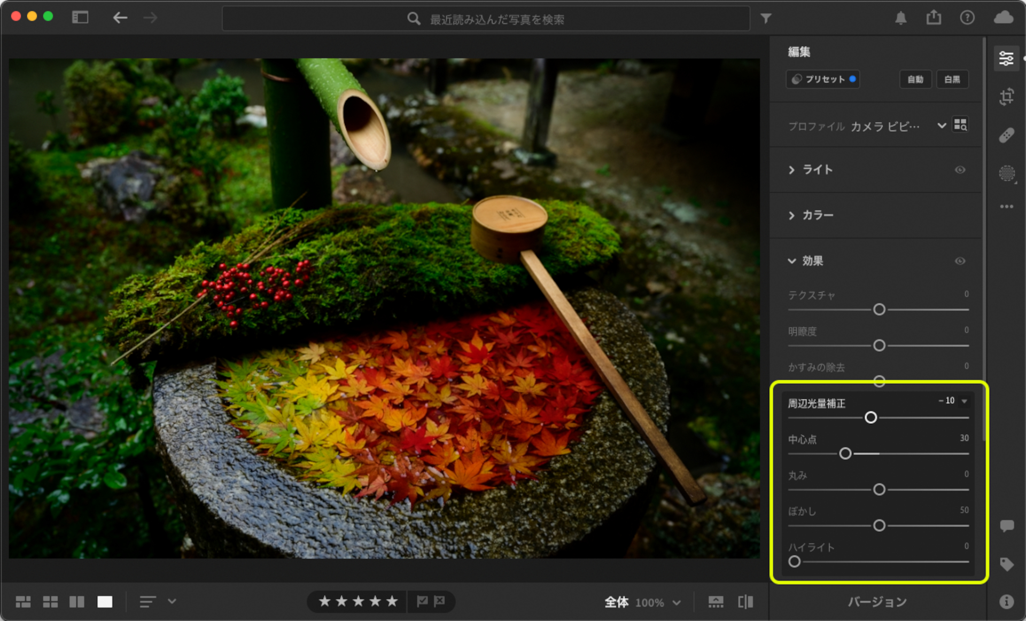Open the keywords tag panel
Screen dimensions: 1026x621
(x=1007, y=564)
